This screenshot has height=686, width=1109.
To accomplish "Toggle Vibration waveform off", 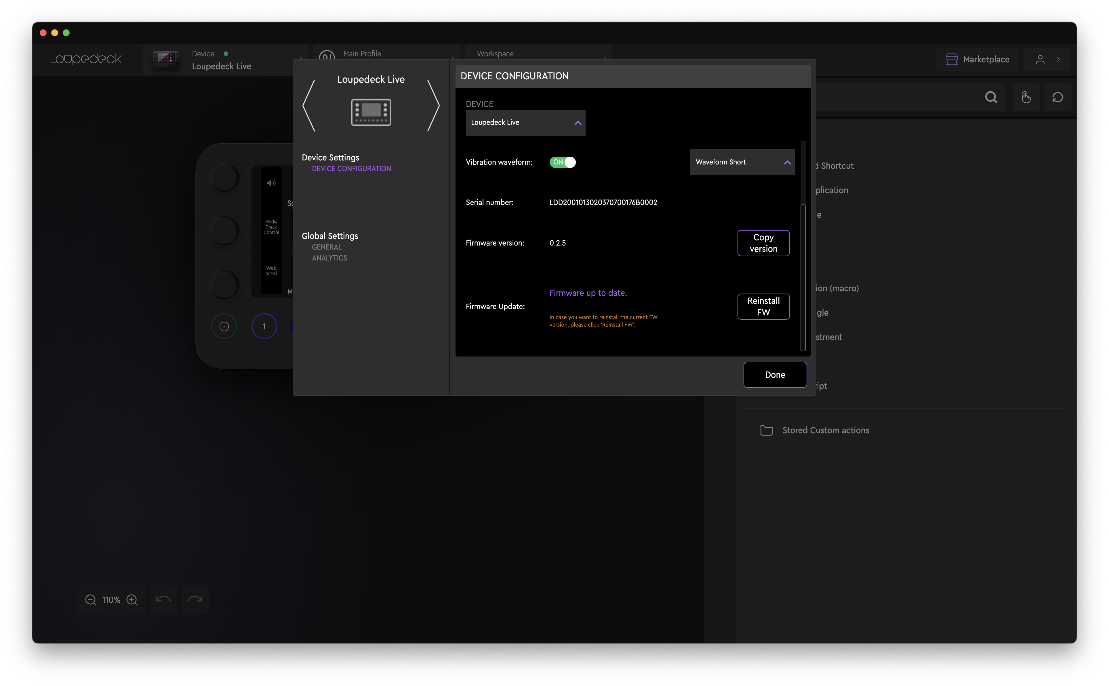I will [563, 162].
